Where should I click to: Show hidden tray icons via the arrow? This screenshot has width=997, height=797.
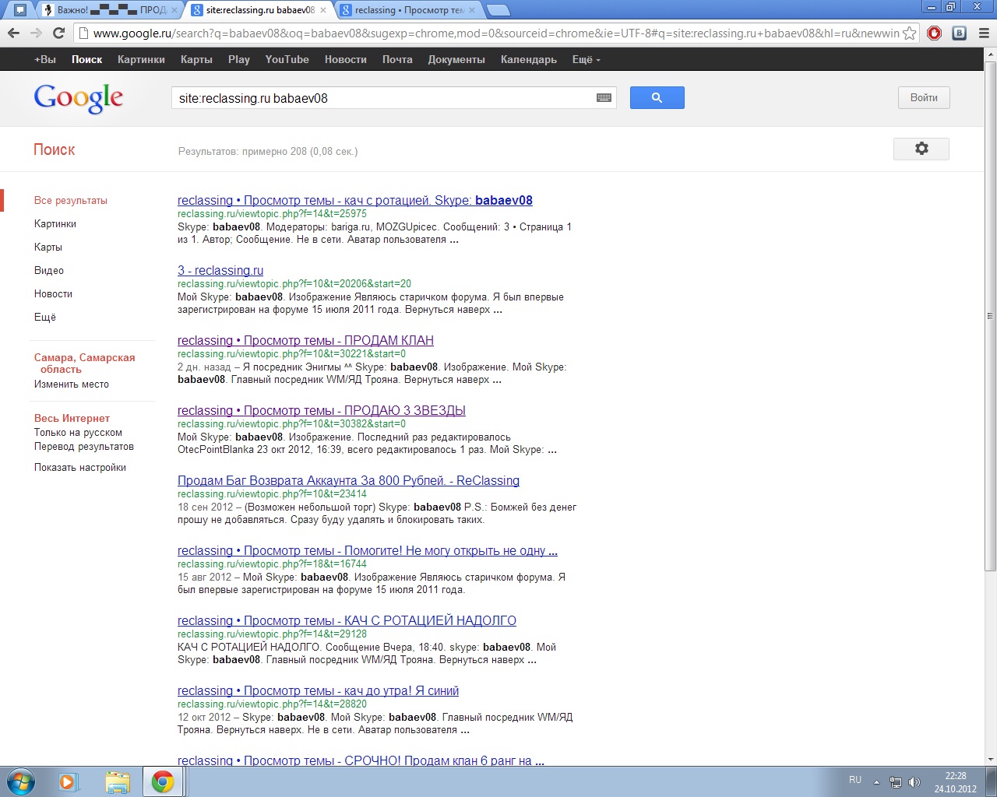tap(876, 782)
